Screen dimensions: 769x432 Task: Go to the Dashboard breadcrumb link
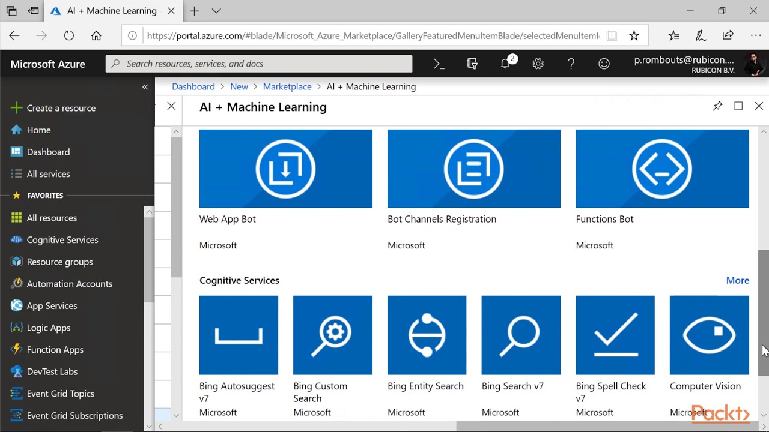(193, 86)
